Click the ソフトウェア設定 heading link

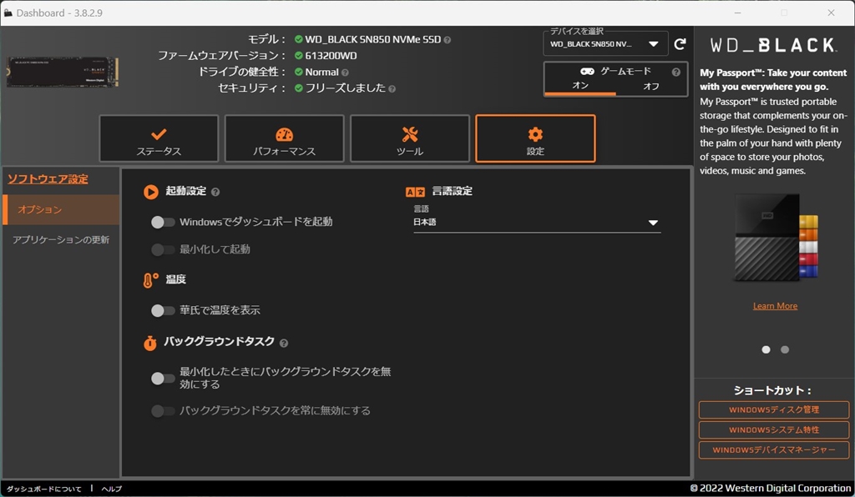[48, 179]
